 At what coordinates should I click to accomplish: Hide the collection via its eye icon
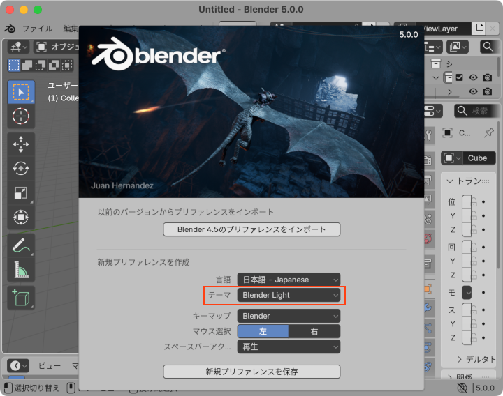(473, 77)
